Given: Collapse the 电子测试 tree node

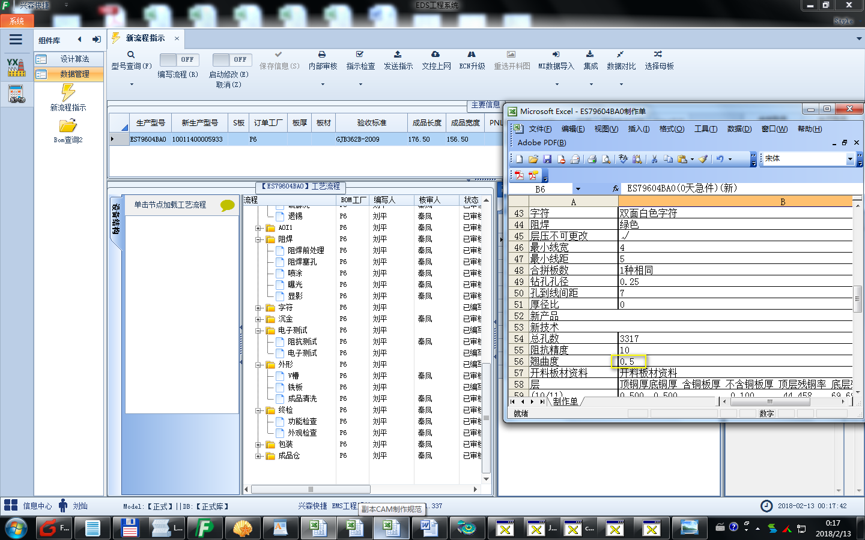Looking at the screenshot, I should pos(258,331).
